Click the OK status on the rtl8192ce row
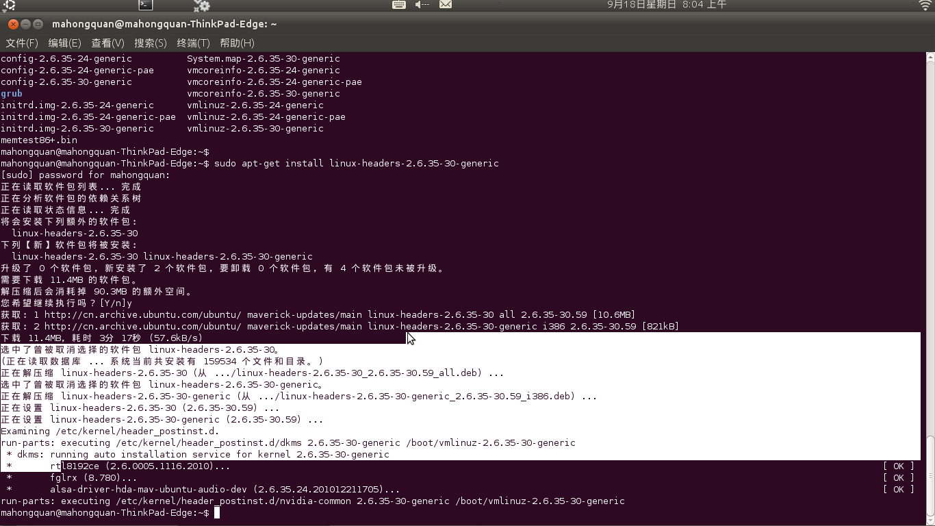Image resolution: width=935 pixels, height=526 pixels. [x=899, y=466]
